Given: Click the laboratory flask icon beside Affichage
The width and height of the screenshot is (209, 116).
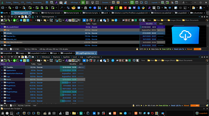Looking at the screenshot, I should tap(65, 2).
